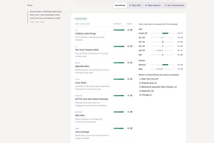Image resolution: width=214 pixels, height=143 pixels.
Task: Click the green Qloo data dot
Action: click(130, 5)
